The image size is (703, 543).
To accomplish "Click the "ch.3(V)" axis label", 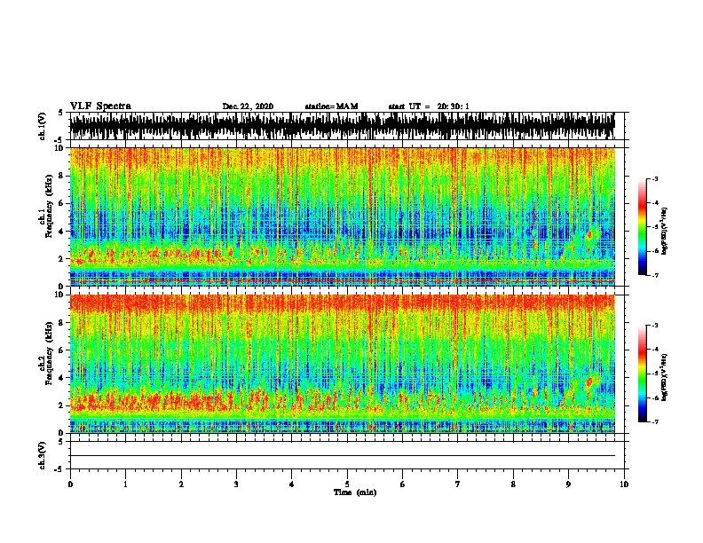I will coord(43,455).
